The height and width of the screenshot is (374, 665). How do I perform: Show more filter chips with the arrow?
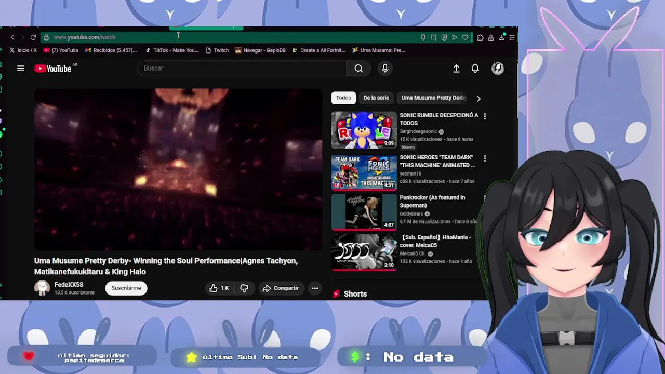click(x=478, y=98)
